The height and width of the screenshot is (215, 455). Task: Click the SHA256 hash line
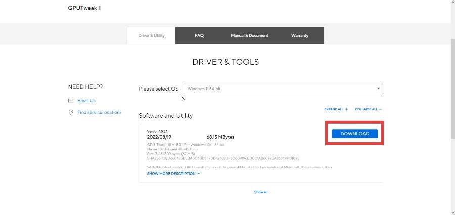coord(223,158)
